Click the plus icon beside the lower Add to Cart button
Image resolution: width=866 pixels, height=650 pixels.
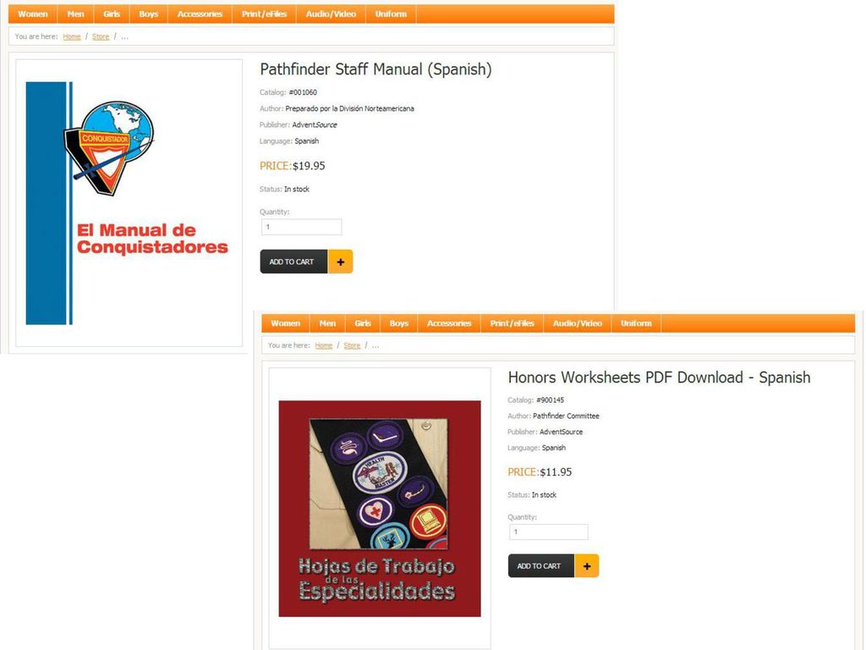587,566
